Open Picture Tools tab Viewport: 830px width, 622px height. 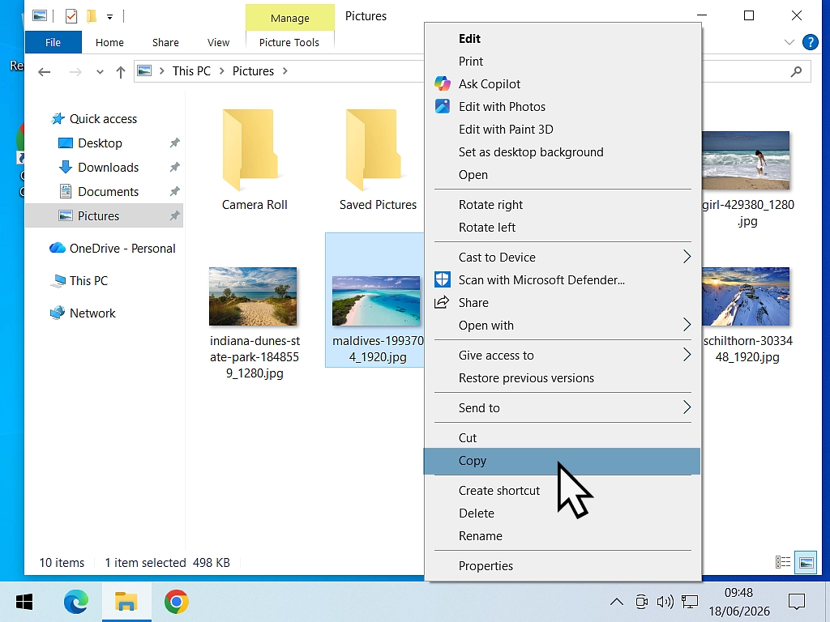289,42
